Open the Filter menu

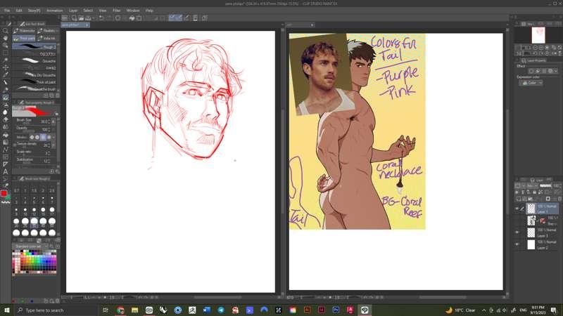(x=117, y=11)
